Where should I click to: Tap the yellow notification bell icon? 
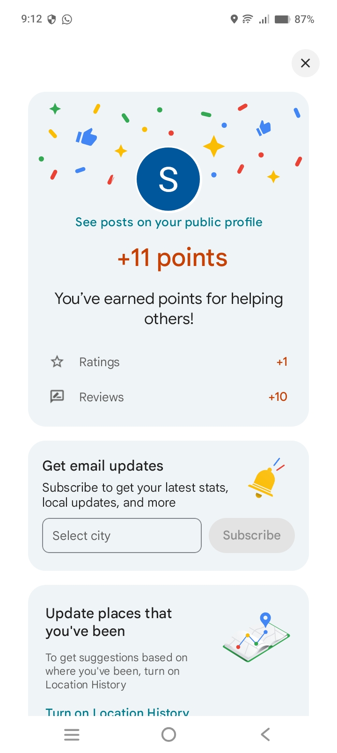(x=264, y=482)
